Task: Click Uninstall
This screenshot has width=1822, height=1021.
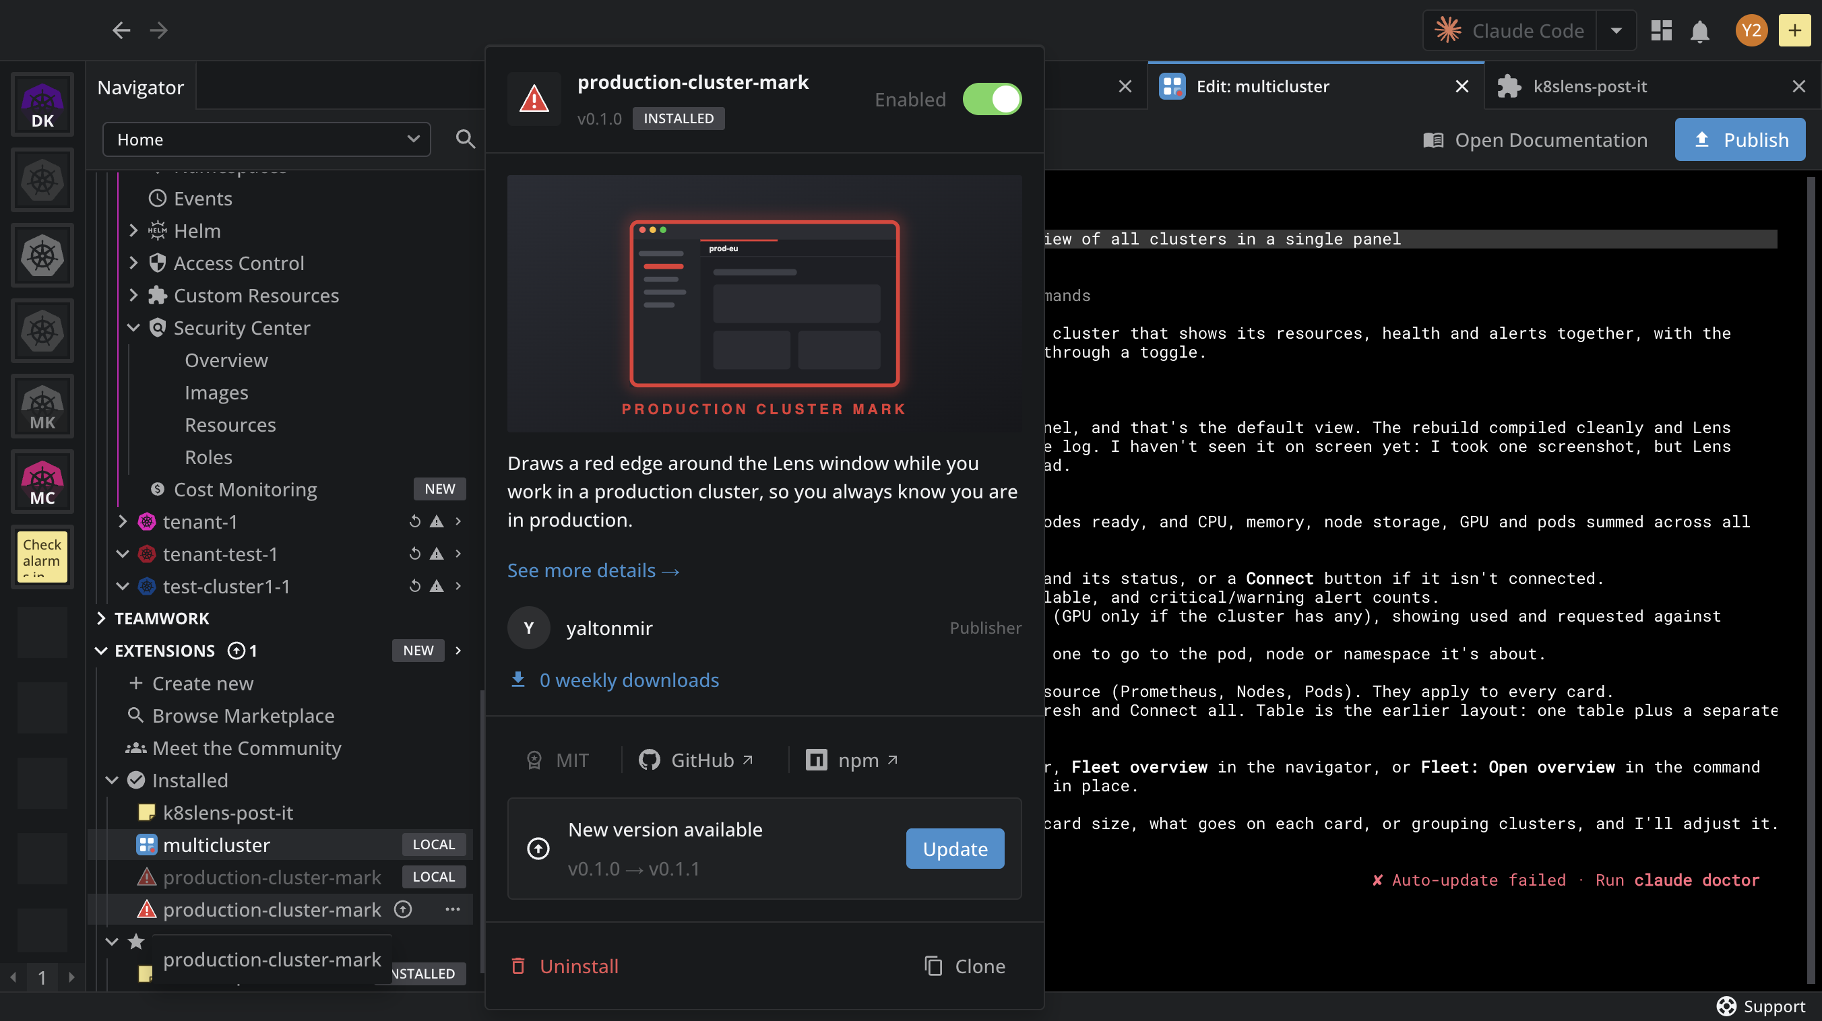Action: [x=565, y=966]
